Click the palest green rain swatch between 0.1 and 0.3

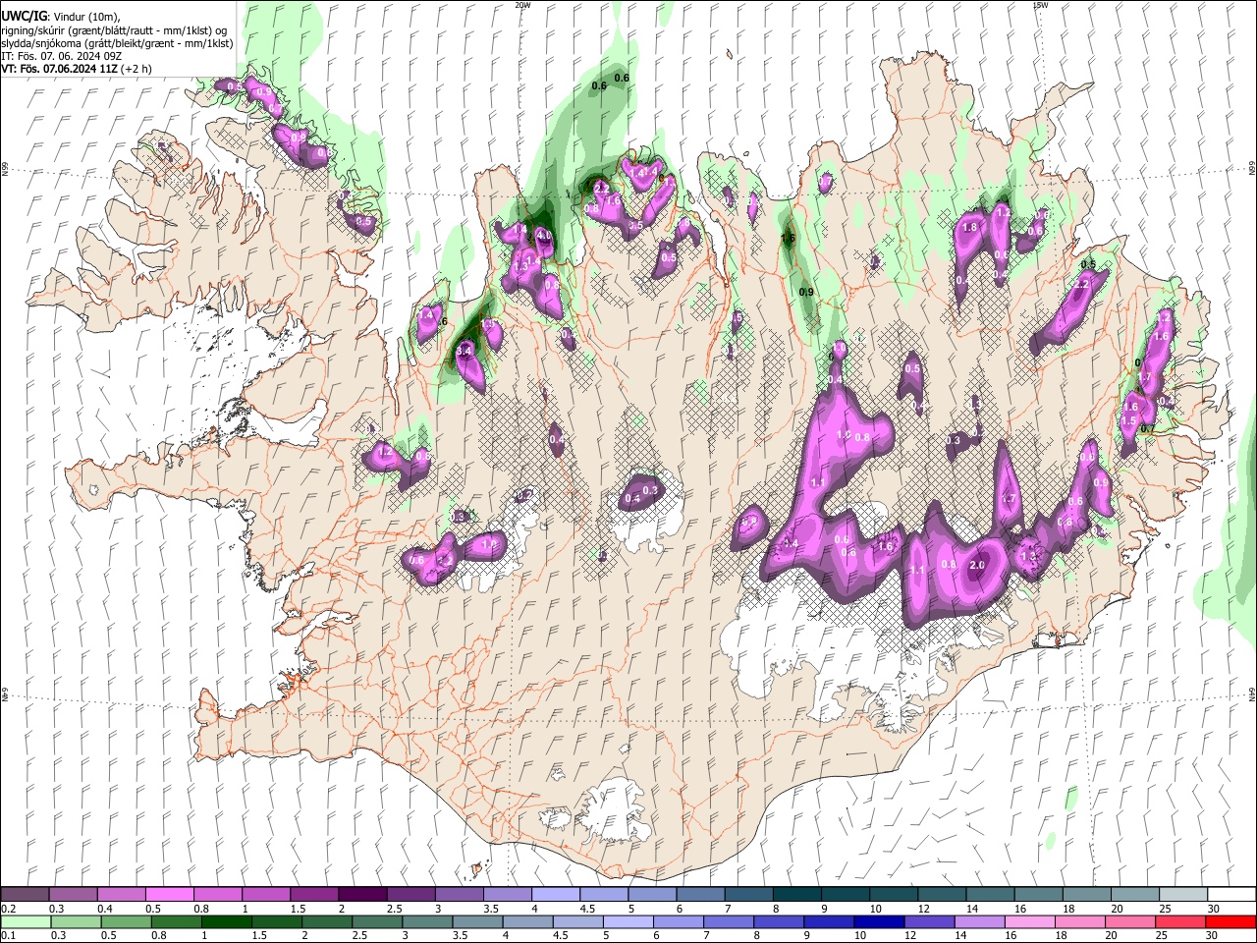pos(26,921)
